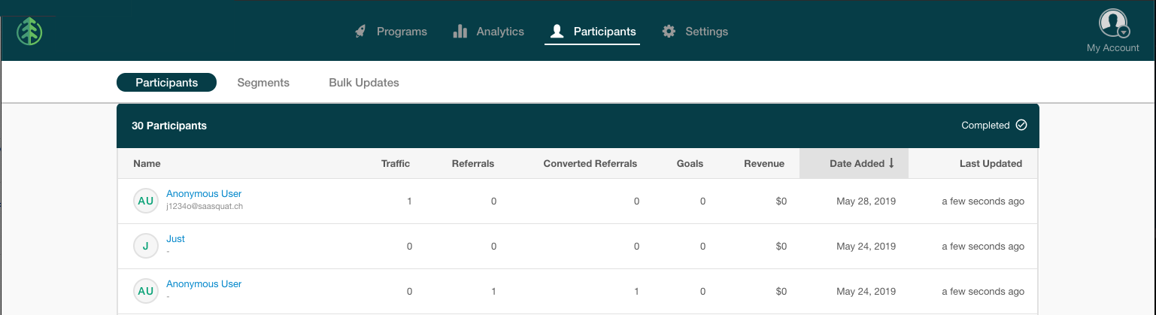Click the J avatar circle
Image resolution: width=1156 pixels, height=315 pixels.
pyautogui.click(x=145, y=246)
